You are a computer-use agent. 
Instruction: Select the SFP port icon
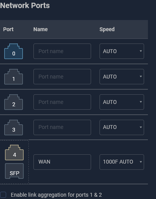click(x=14, y=171)
